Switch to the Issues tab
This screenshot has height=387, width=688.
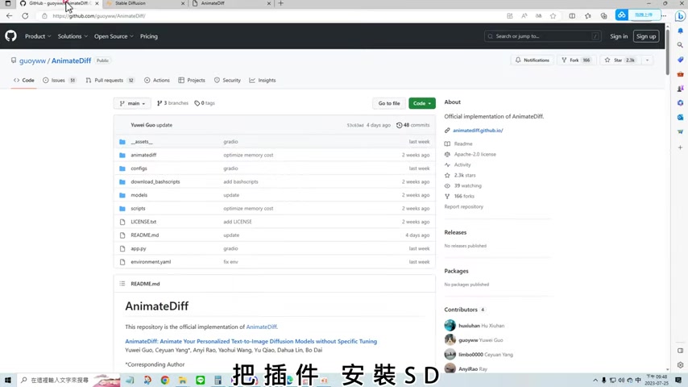coord(60,81)
